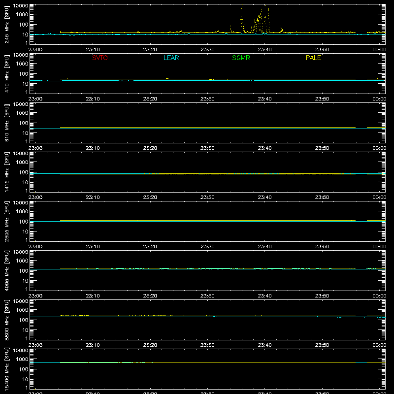
Task: Click the yellow PALE legend label
Action: tap(313, 58)
